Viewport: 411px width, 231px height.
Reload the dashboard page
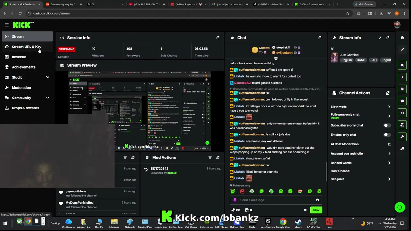point(20,13)
